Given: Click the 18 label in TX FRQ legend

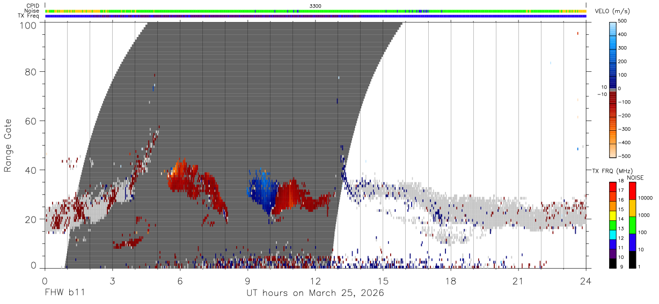Looking at the screenshot, I should click(621, 182).
